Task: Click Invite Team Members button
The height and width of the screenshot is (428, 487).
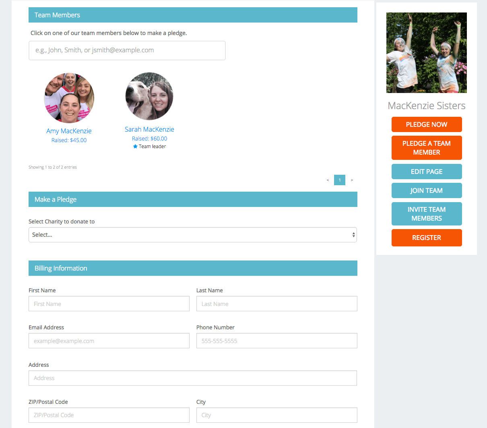Action: pyautogui.click(x=426, y=214)
